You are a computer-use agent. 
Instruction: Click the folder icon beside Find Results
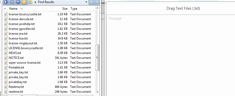[x=31, y=2]
